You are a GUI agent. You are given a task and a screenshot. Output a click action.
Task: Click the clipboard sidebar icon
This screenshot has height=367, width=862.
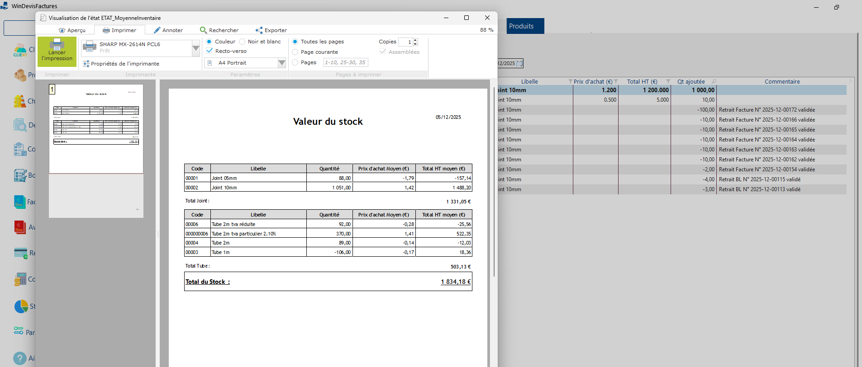pos(20,149)
